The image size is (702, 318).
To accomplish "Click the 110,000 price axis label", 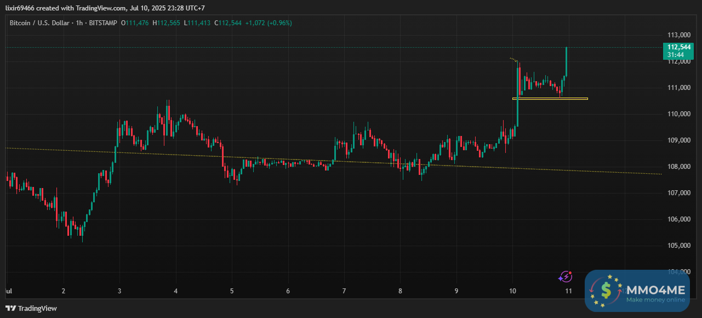I will 678,114.
